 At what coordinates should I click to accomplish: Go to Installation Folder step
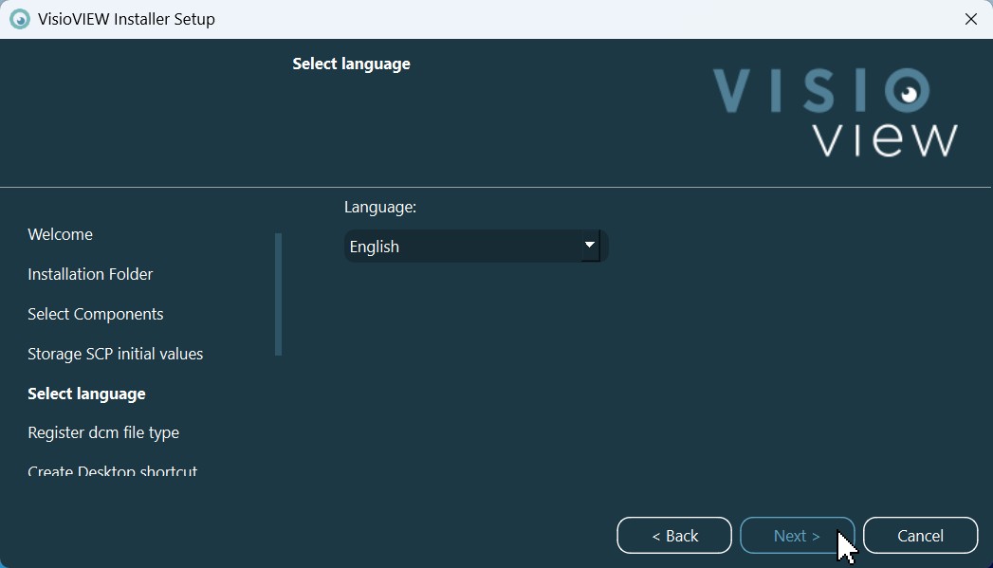90,274
